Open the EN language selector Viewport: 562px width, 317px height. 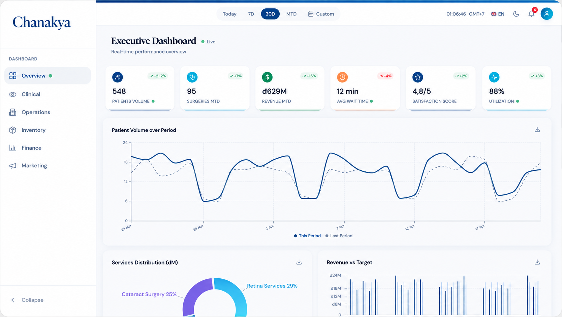coord(498,14)
